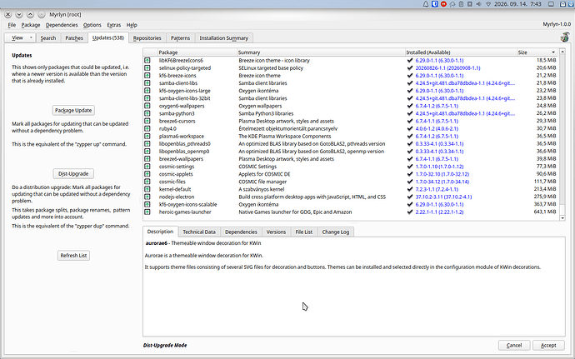This screenshot has width=575, height=359.
Task: Switch to the Versions tab
Action: pos(276,232)
